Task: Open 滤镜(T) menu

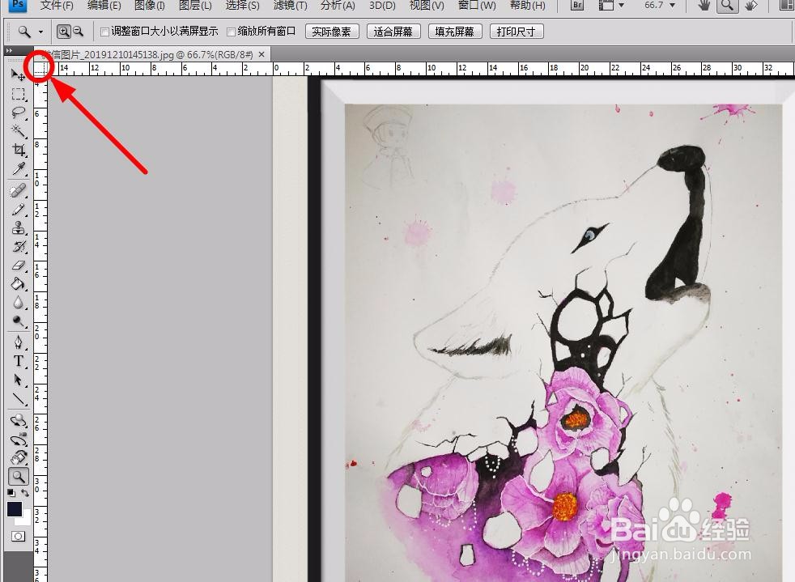Action: coord(290,6)
